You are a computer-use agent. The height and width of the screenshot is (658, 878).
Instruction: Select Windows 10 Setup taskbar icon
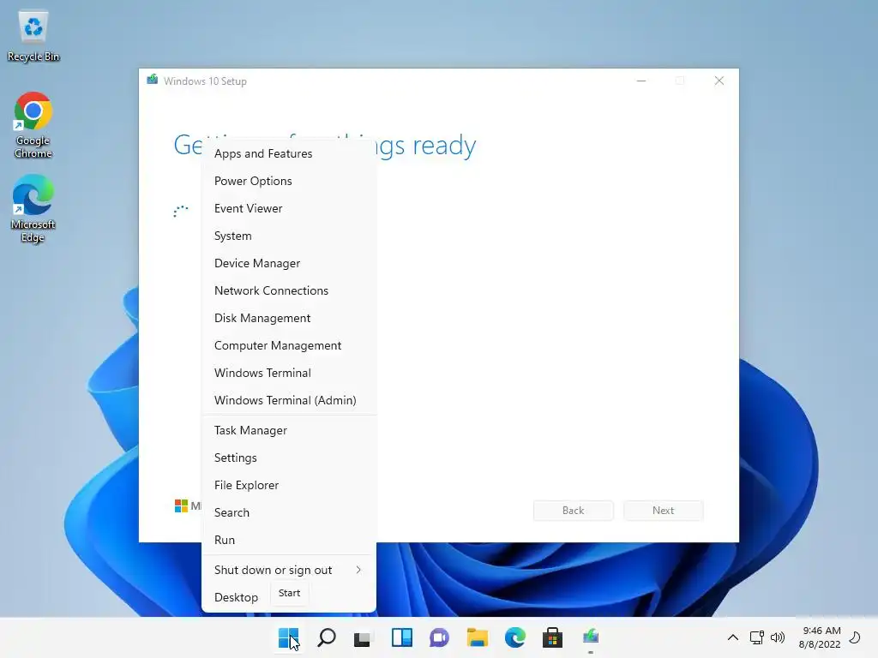[x=591, y=637]
